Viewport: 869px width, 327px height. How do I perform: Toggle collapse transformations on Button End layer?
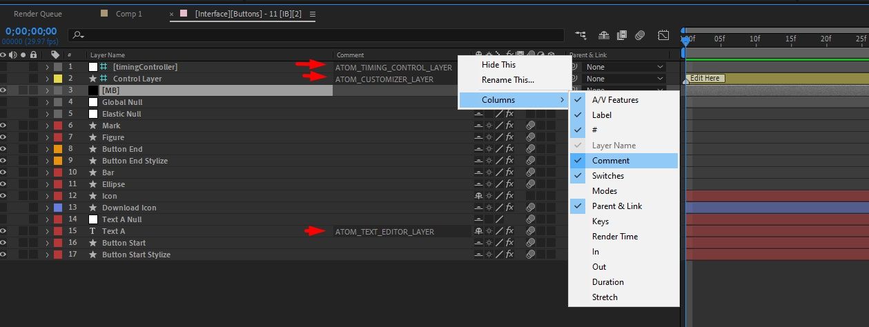pos(489,149)
